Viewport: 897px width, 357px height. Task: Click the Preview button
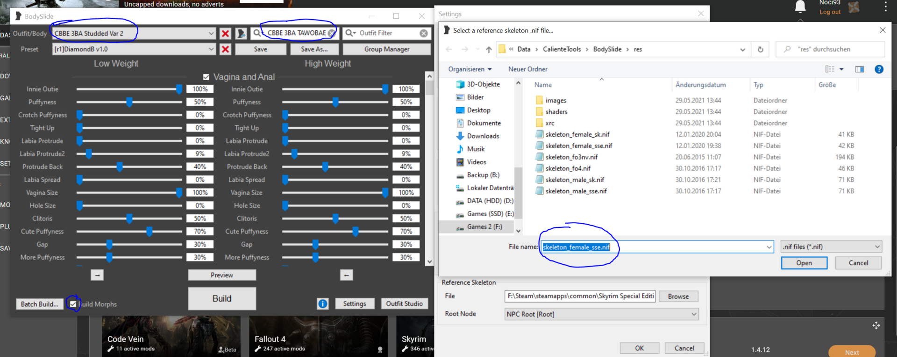tap(222, 275)
